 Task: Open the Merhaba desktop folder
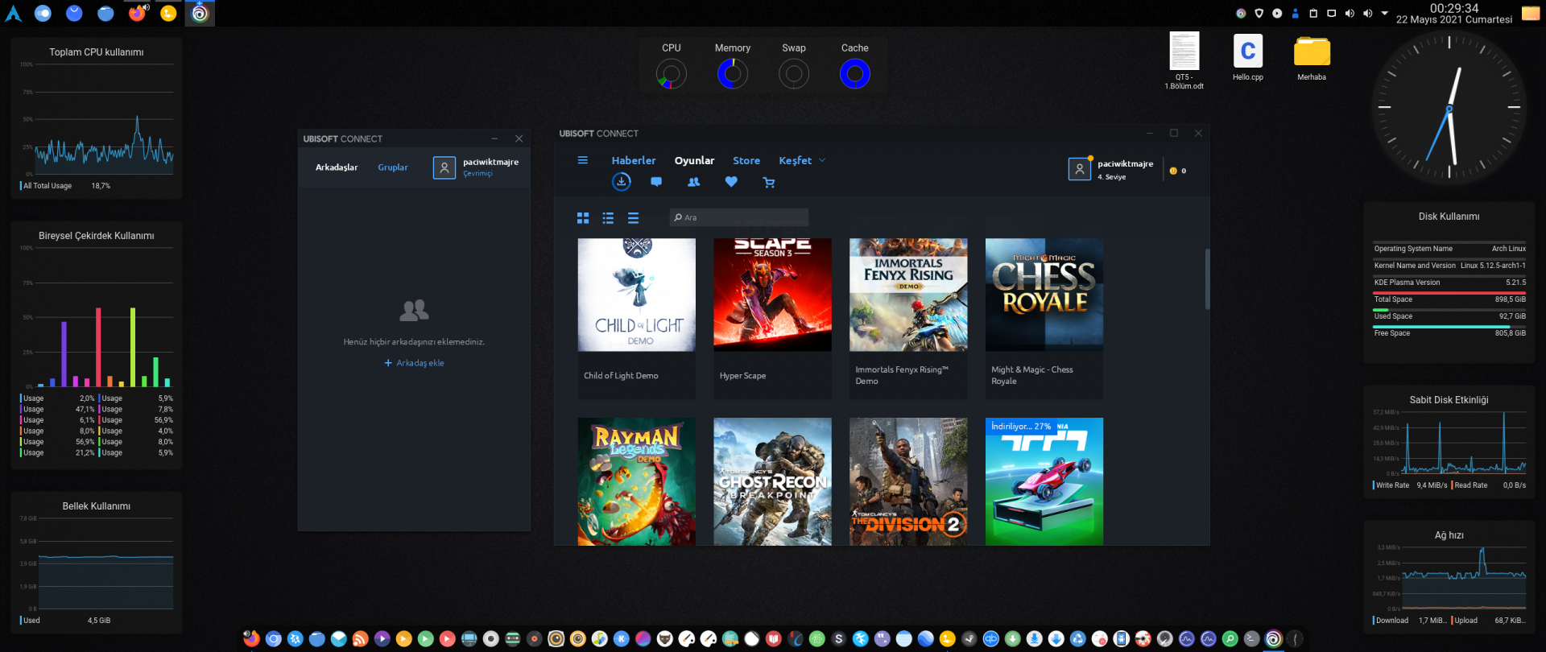(x=1312, y=58)
